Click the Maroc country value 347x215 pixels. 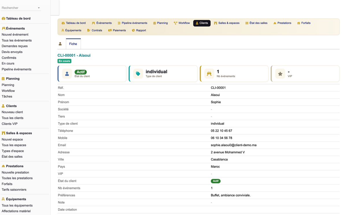(215, 166)
